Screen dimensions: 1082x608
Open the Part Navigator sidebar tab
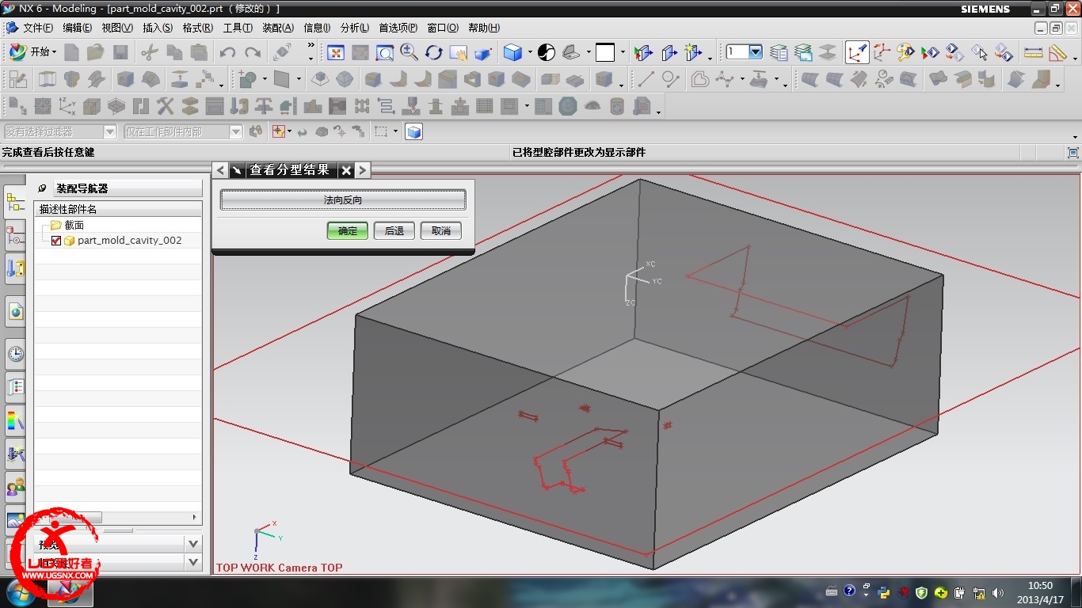[15, 236]
